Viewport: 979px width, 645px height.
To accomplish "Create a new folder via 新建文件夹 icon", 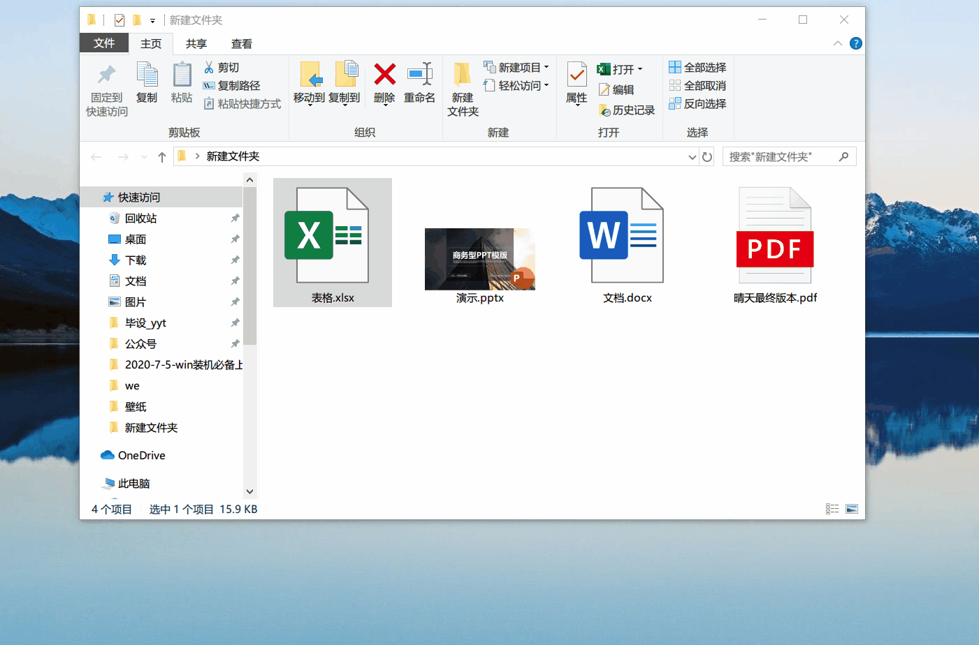I will pyautogui.click(x=462, y=87).
